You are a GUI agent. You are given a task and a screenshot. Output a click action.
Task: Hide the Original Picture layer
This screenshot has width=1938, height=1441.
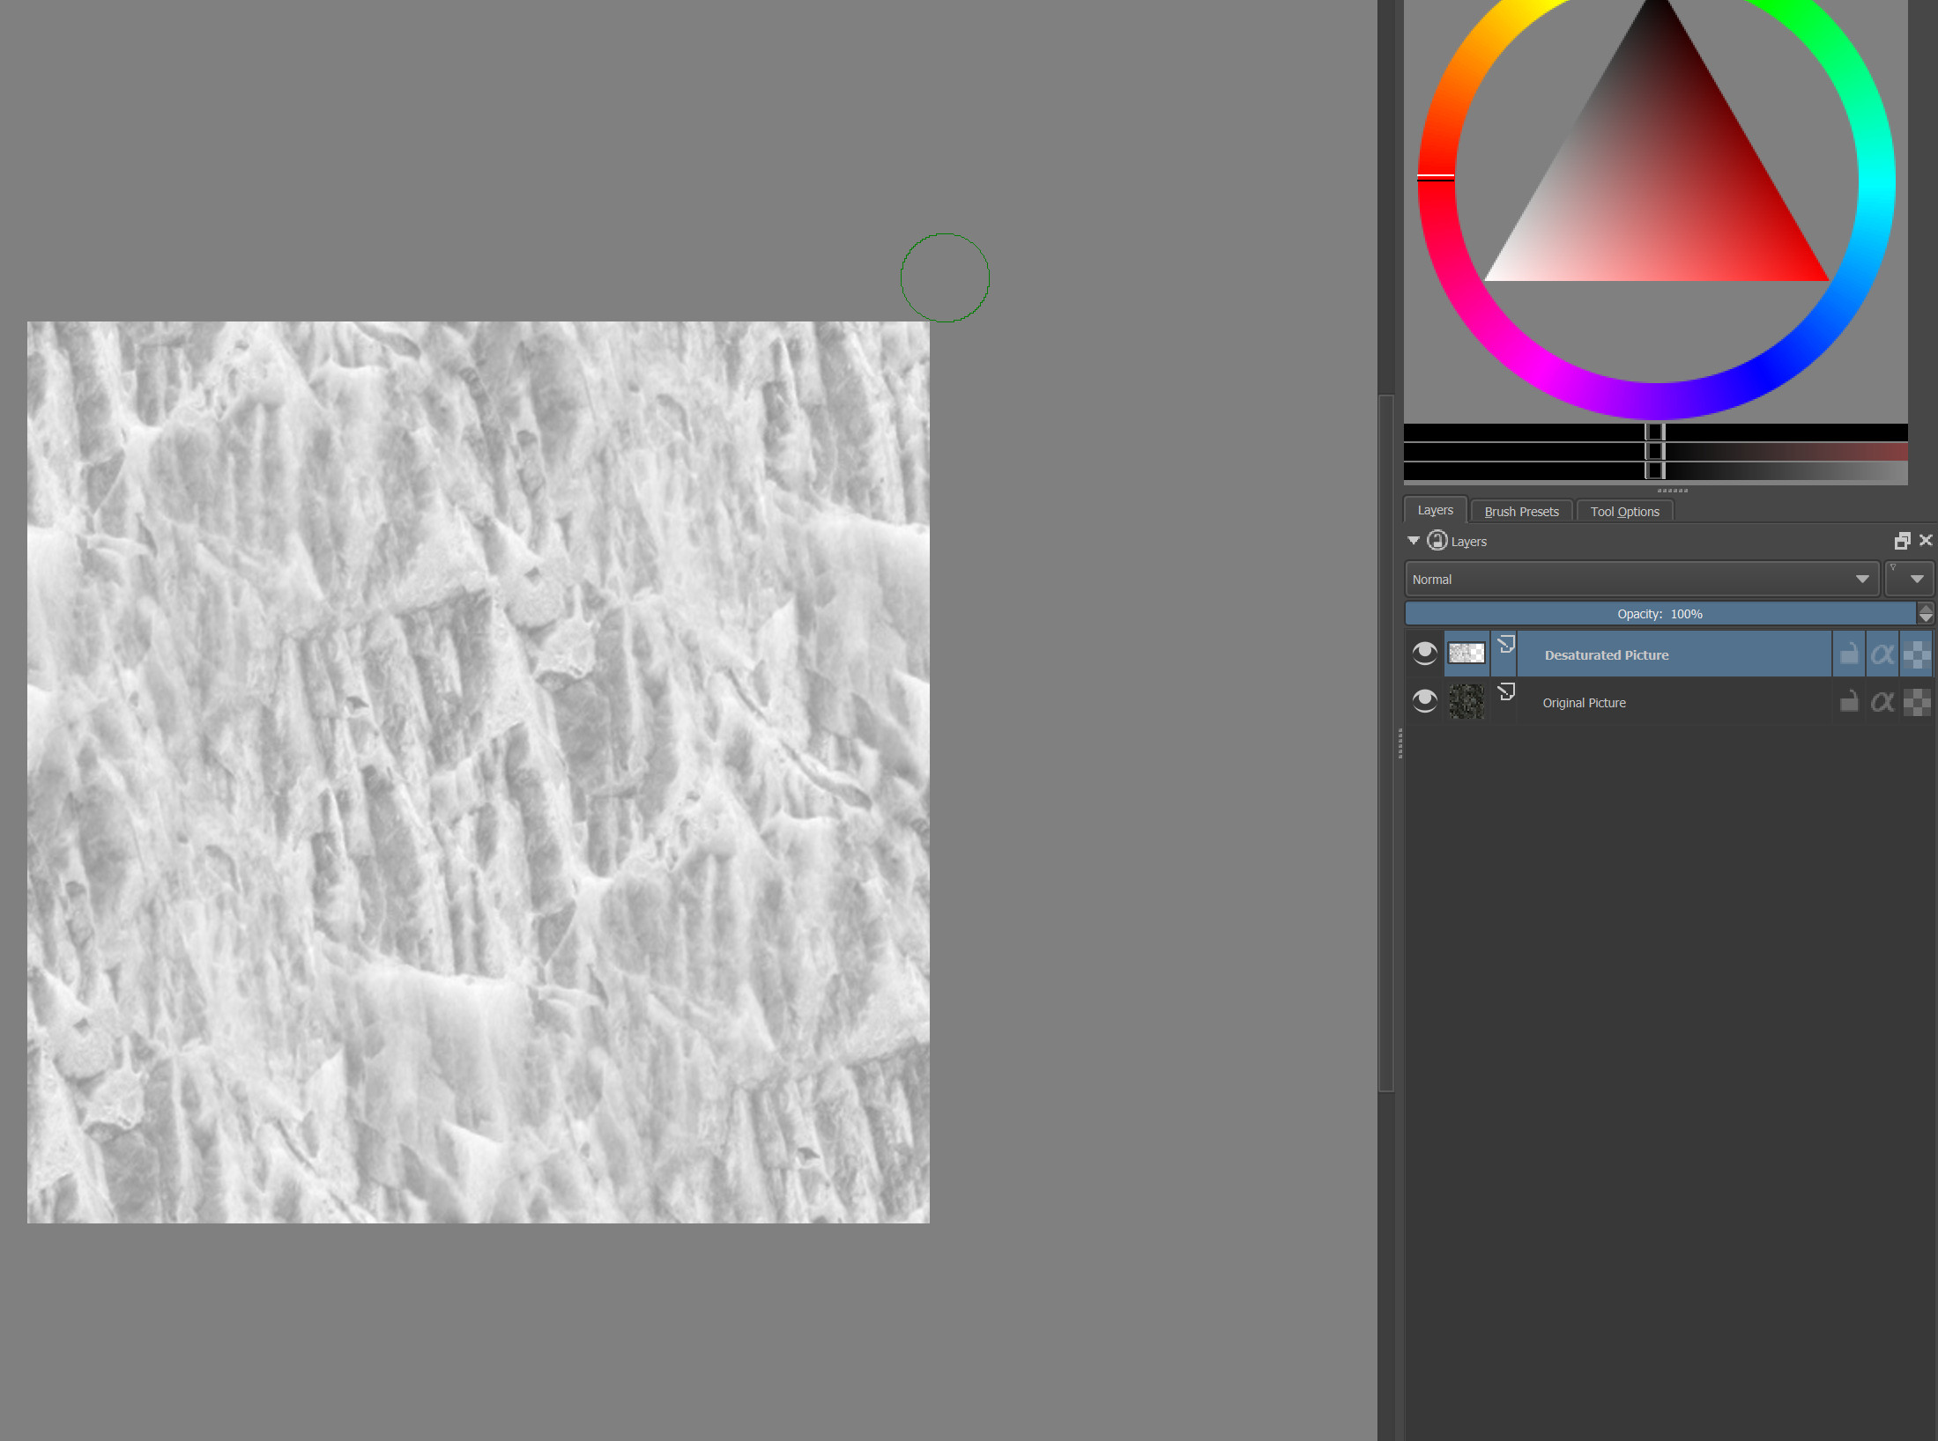1424,701
